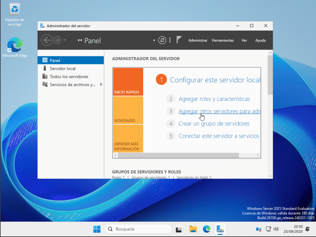Open the dropdown arrow left of refresh

click(x=154, y=40)
